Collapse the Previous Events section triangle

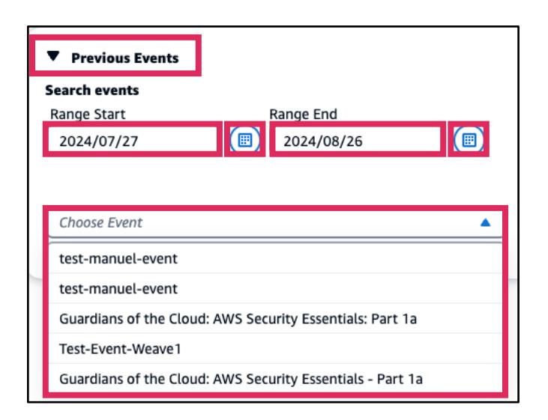(52, 58)
